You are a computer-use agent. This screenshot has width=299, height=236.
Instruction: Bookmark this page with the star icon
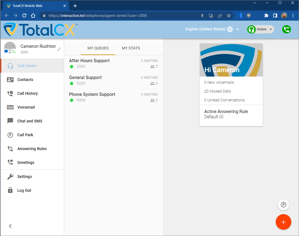229,16
